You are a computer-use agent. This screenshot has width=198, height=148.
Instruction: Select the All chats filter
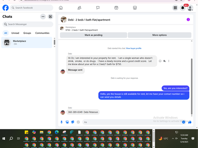[6, 33]
